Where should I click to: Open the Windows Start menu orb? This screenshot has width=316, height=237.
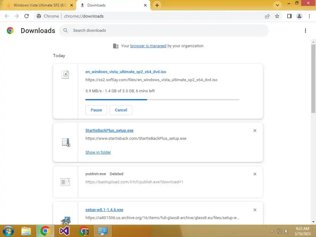[x=8, y=231]
